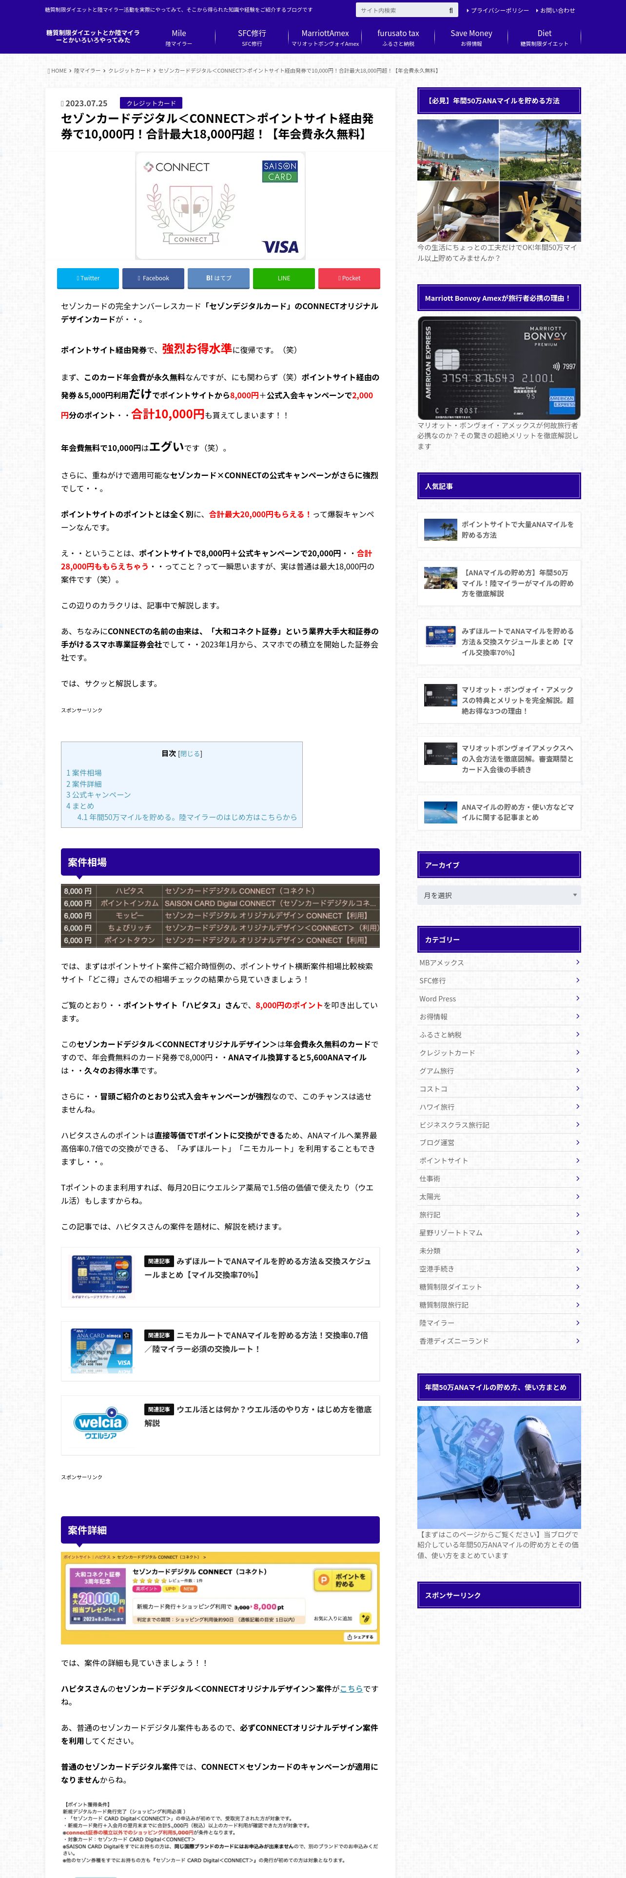Open the お得情報 category
This screenshot has width=626, height=1878.
point(498,1017)
